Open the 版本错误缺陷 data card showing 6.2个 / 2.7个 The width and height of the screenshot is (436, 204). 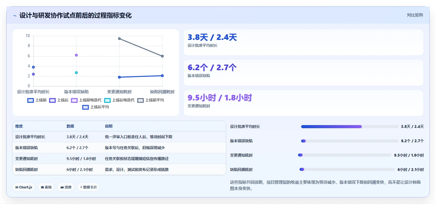pyautogui.click(x=304, y=72)
